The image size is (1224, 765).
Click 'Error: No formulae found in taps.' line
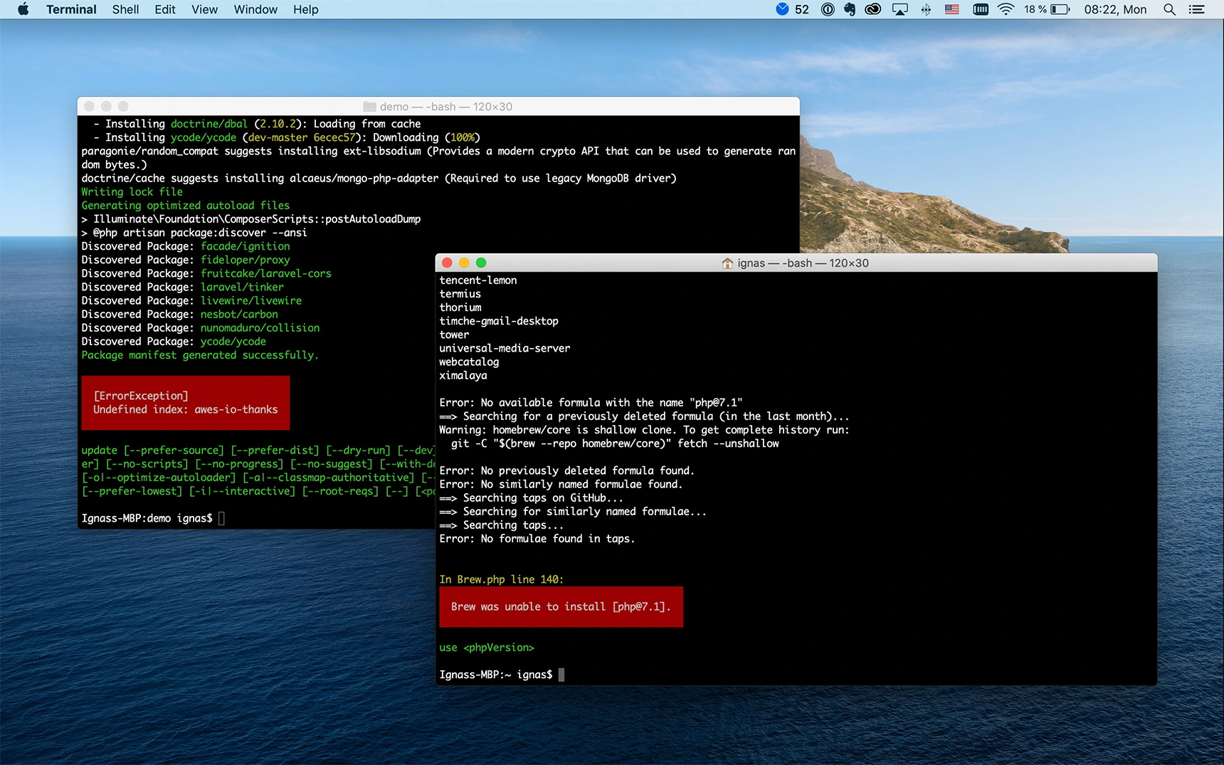(x=537, y=539)
